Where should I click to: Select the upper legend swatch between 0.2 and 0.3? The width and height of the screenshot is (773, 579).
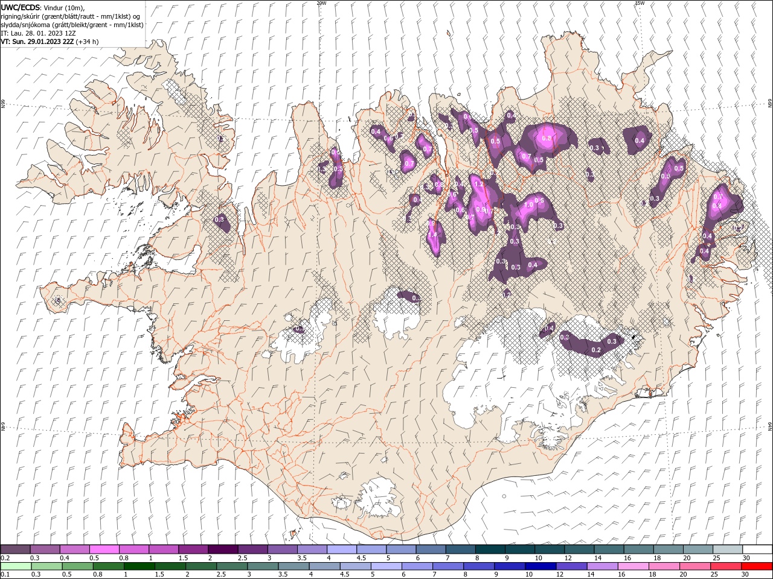15,549
